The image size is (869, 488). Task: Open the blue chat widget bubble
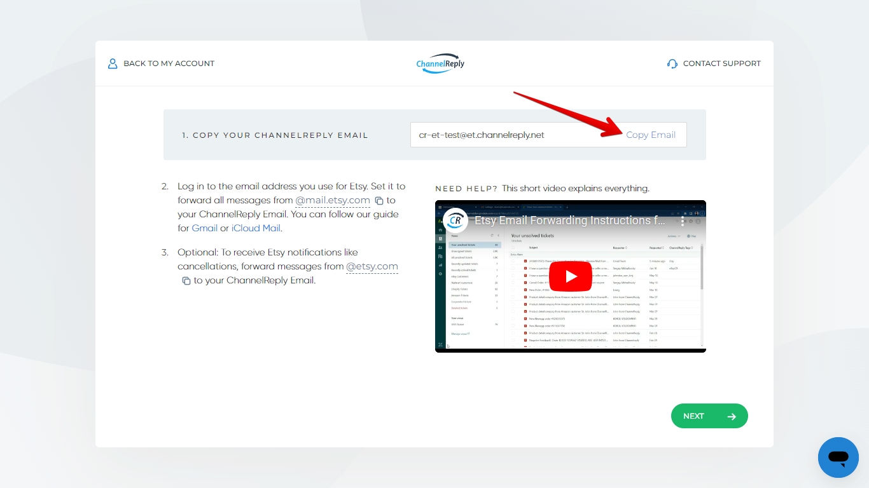click(x=838, y=457)
